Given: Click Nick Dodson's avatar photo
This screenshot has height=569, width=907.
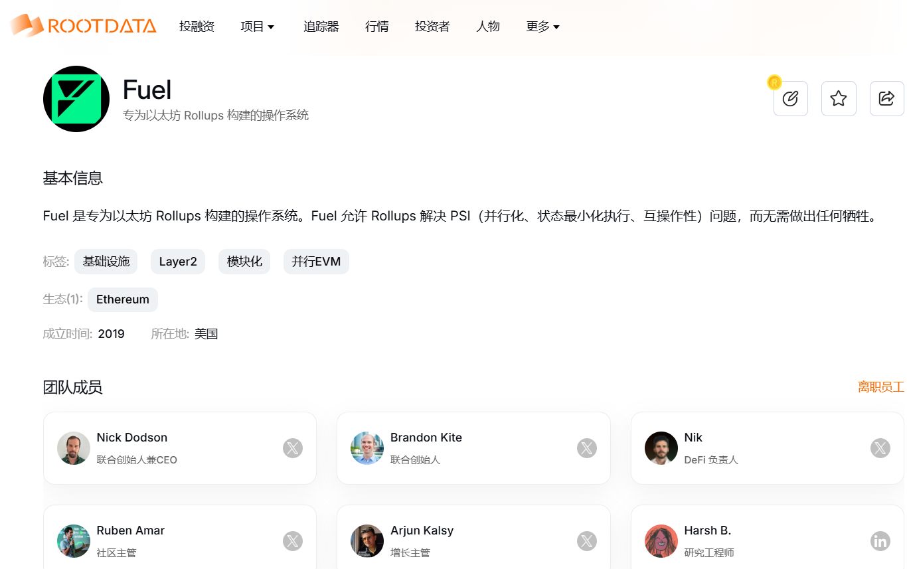Looking at the screenshot, I should click(x=74, y=448).
